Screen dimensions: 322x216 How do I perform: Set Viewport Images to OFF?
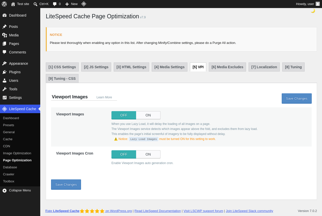pyautogui.click(x=124, y=115)
